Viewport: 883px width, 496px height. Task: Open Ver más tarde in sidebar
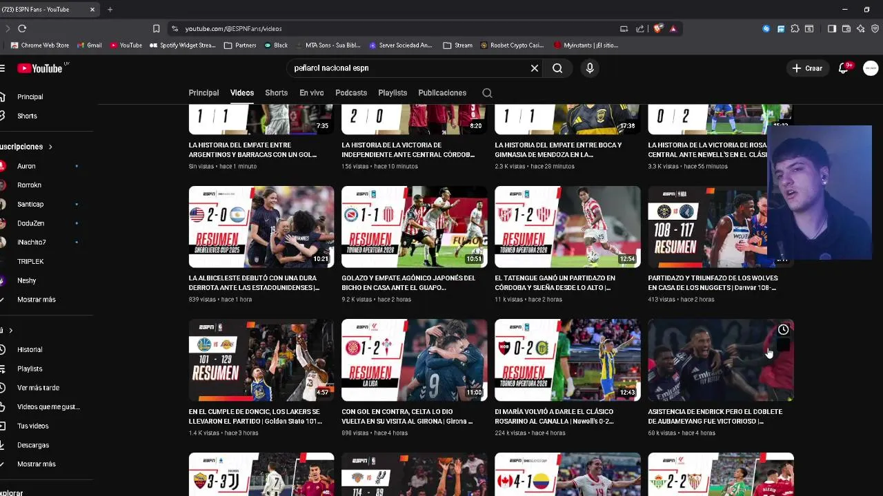click(38, 388)
